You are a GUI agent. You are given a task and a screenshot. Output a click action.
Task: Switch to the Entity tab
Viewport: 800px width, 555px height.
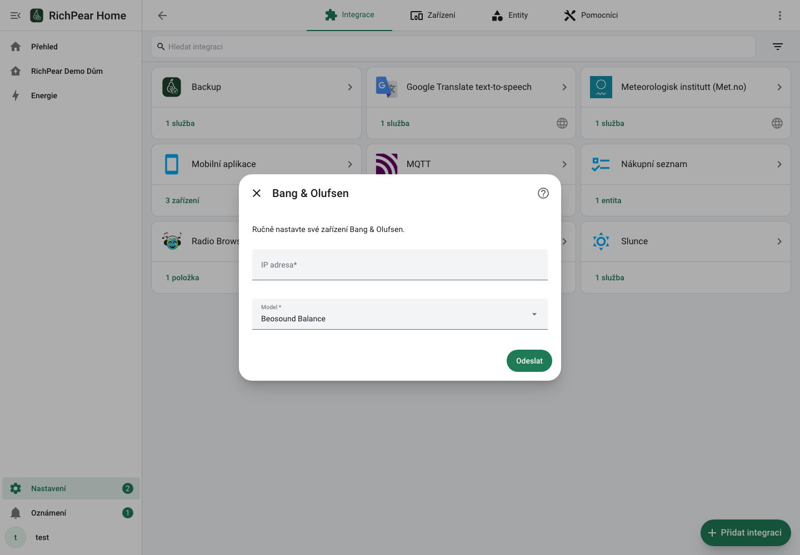coord(509,15)
